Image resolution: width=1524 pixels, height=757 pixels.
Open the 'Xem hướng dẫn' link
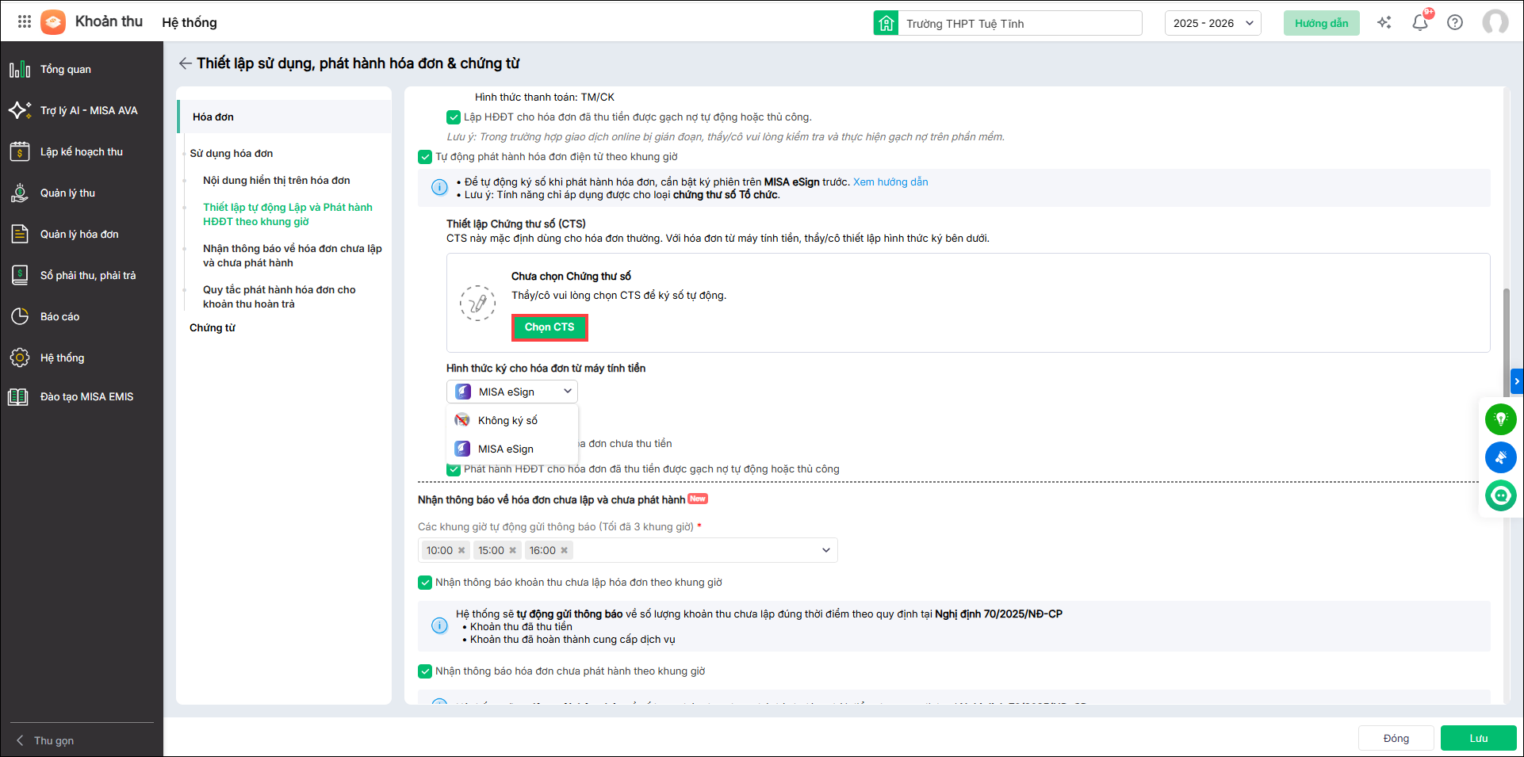pos(890,182)
